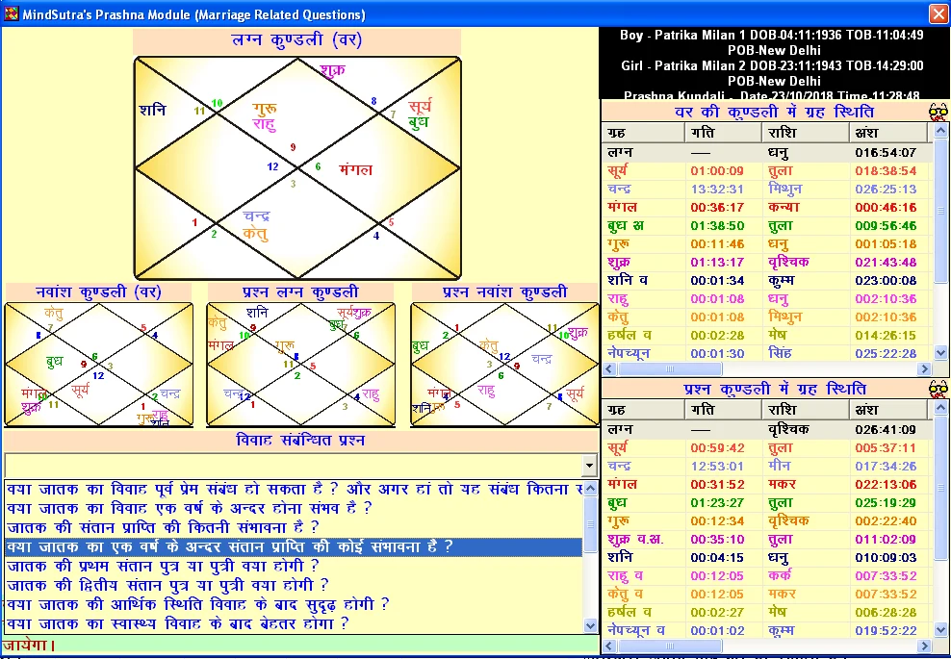The width and height of the screenshot is (951, 659).
Task: Select the लग्न row with वृश्चिक in Prashna table
Action: point(768,429)
